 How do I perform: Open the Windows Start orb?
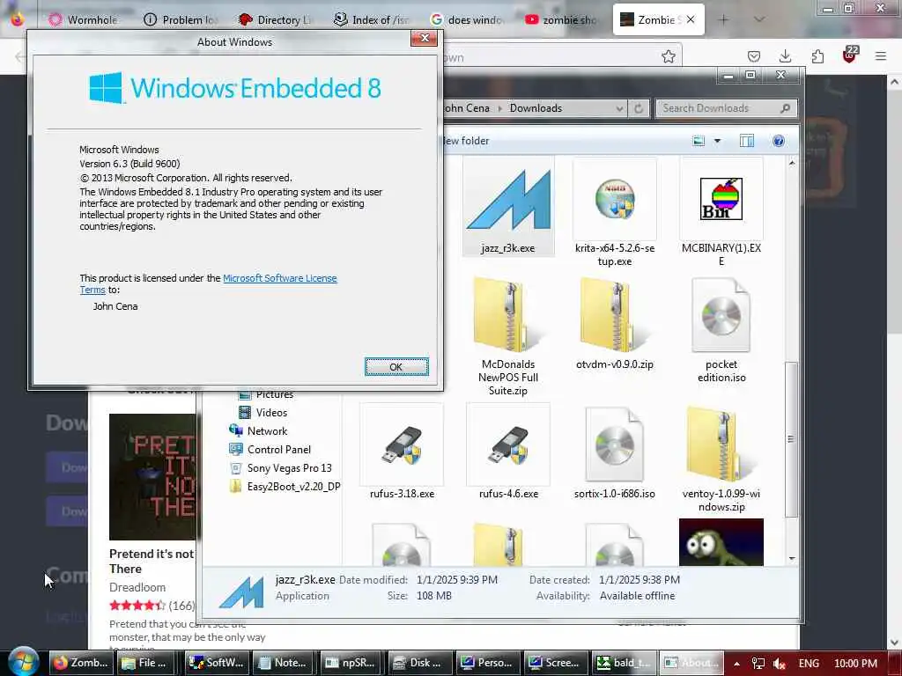24,661
